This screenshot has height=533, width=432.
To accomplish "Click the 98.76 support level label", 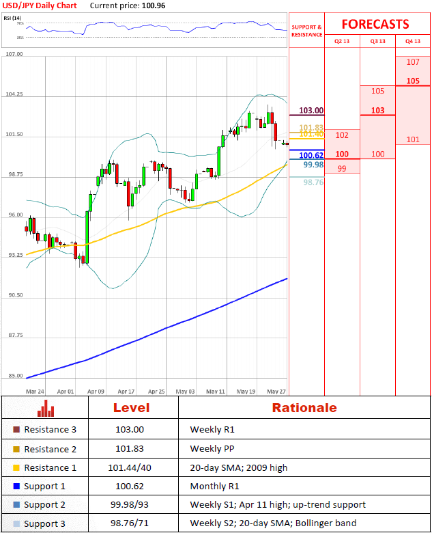I will 313,182.
